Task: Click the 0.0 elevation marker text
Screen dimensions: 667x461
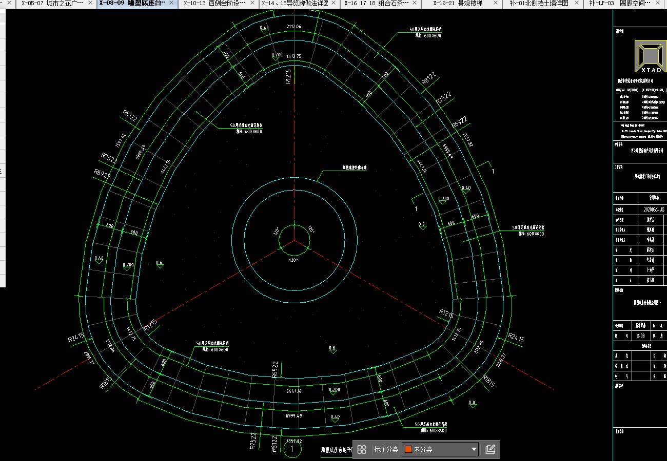Action: 472,403
